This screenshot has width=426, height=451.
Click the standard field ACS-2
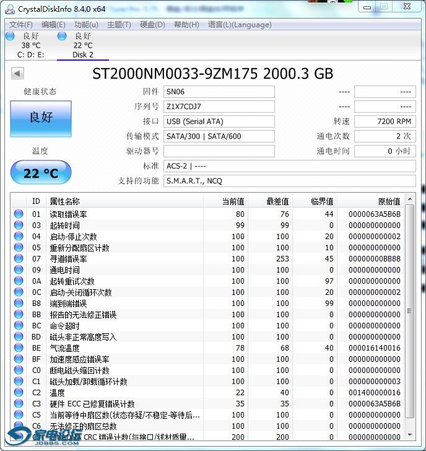click(289, 166)
